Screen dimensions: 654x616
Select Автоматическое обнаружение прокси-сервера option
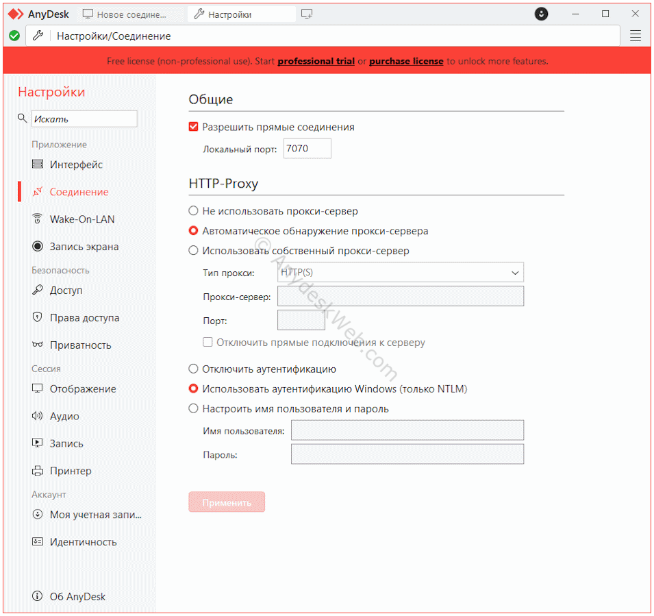pos(193,230)
